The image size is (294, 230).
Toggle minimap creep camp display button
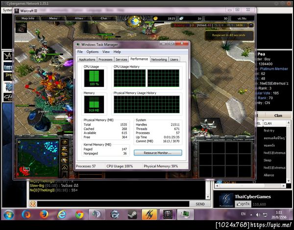pyautogui.click(x=64, y=160)
